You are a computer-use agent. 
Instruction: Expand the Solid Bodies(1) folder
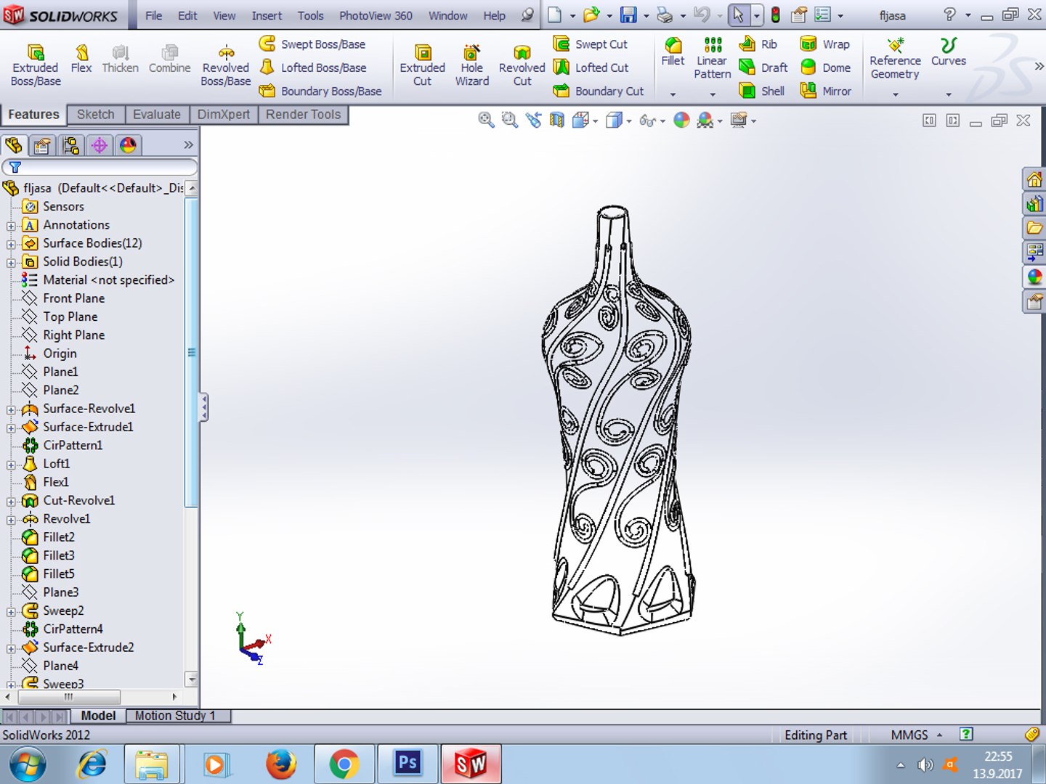10,262
